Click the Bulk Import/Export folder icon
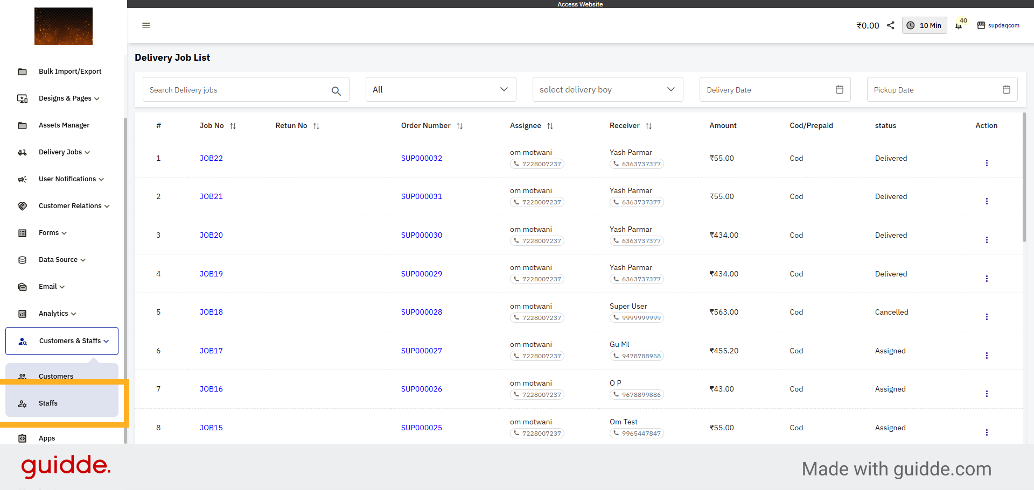This screenshot has height=490, width=1034. click(x=22, y=72)
